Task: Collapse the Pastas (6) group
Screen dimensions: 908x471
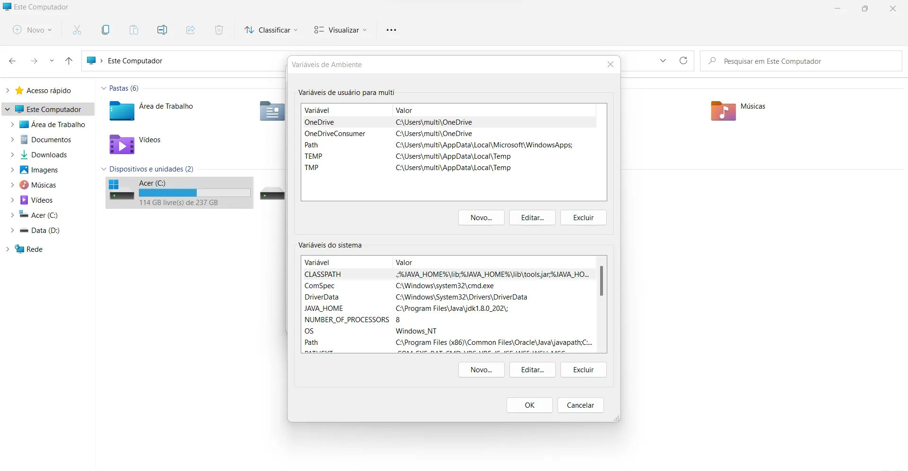Action: click(104, 88)
